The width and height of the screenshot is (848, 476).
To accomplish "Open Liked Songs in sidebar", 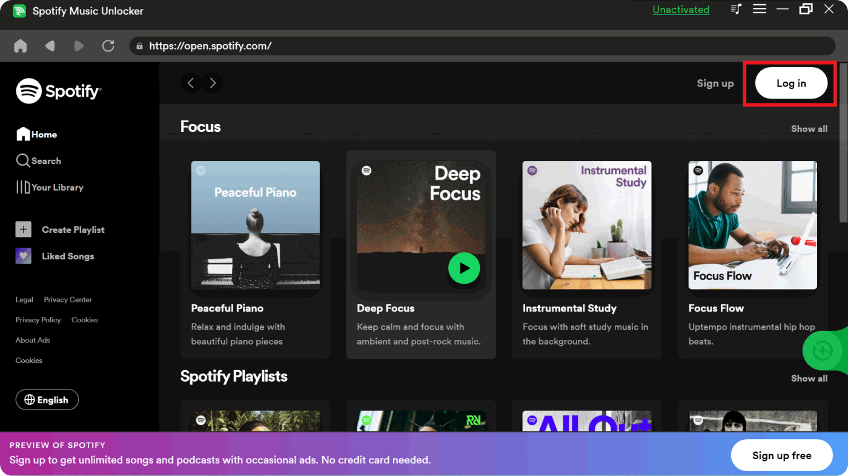I will [55, 256].
